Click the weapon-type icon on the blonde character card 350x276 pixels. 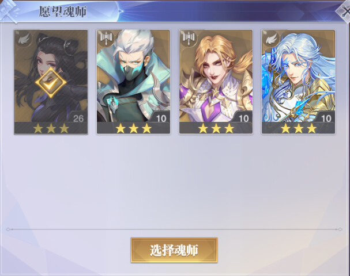[189, 39]
